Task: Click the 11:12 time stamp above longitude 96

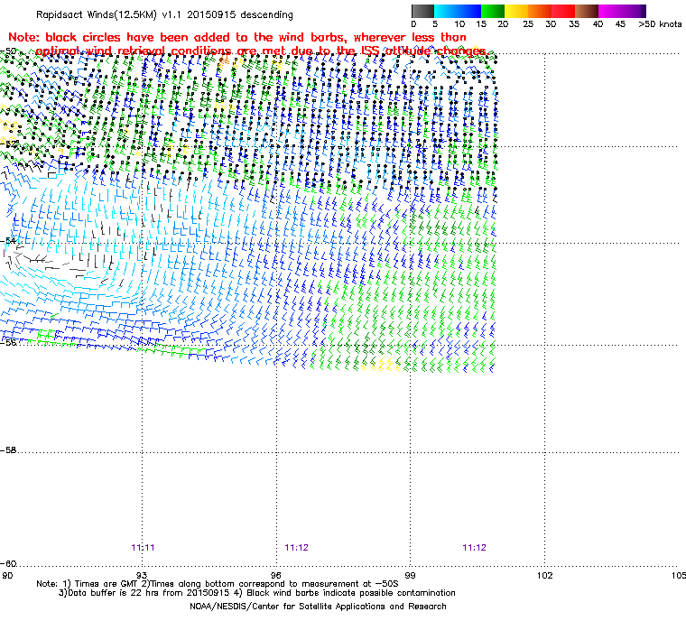Action: (x=296, y=548)
